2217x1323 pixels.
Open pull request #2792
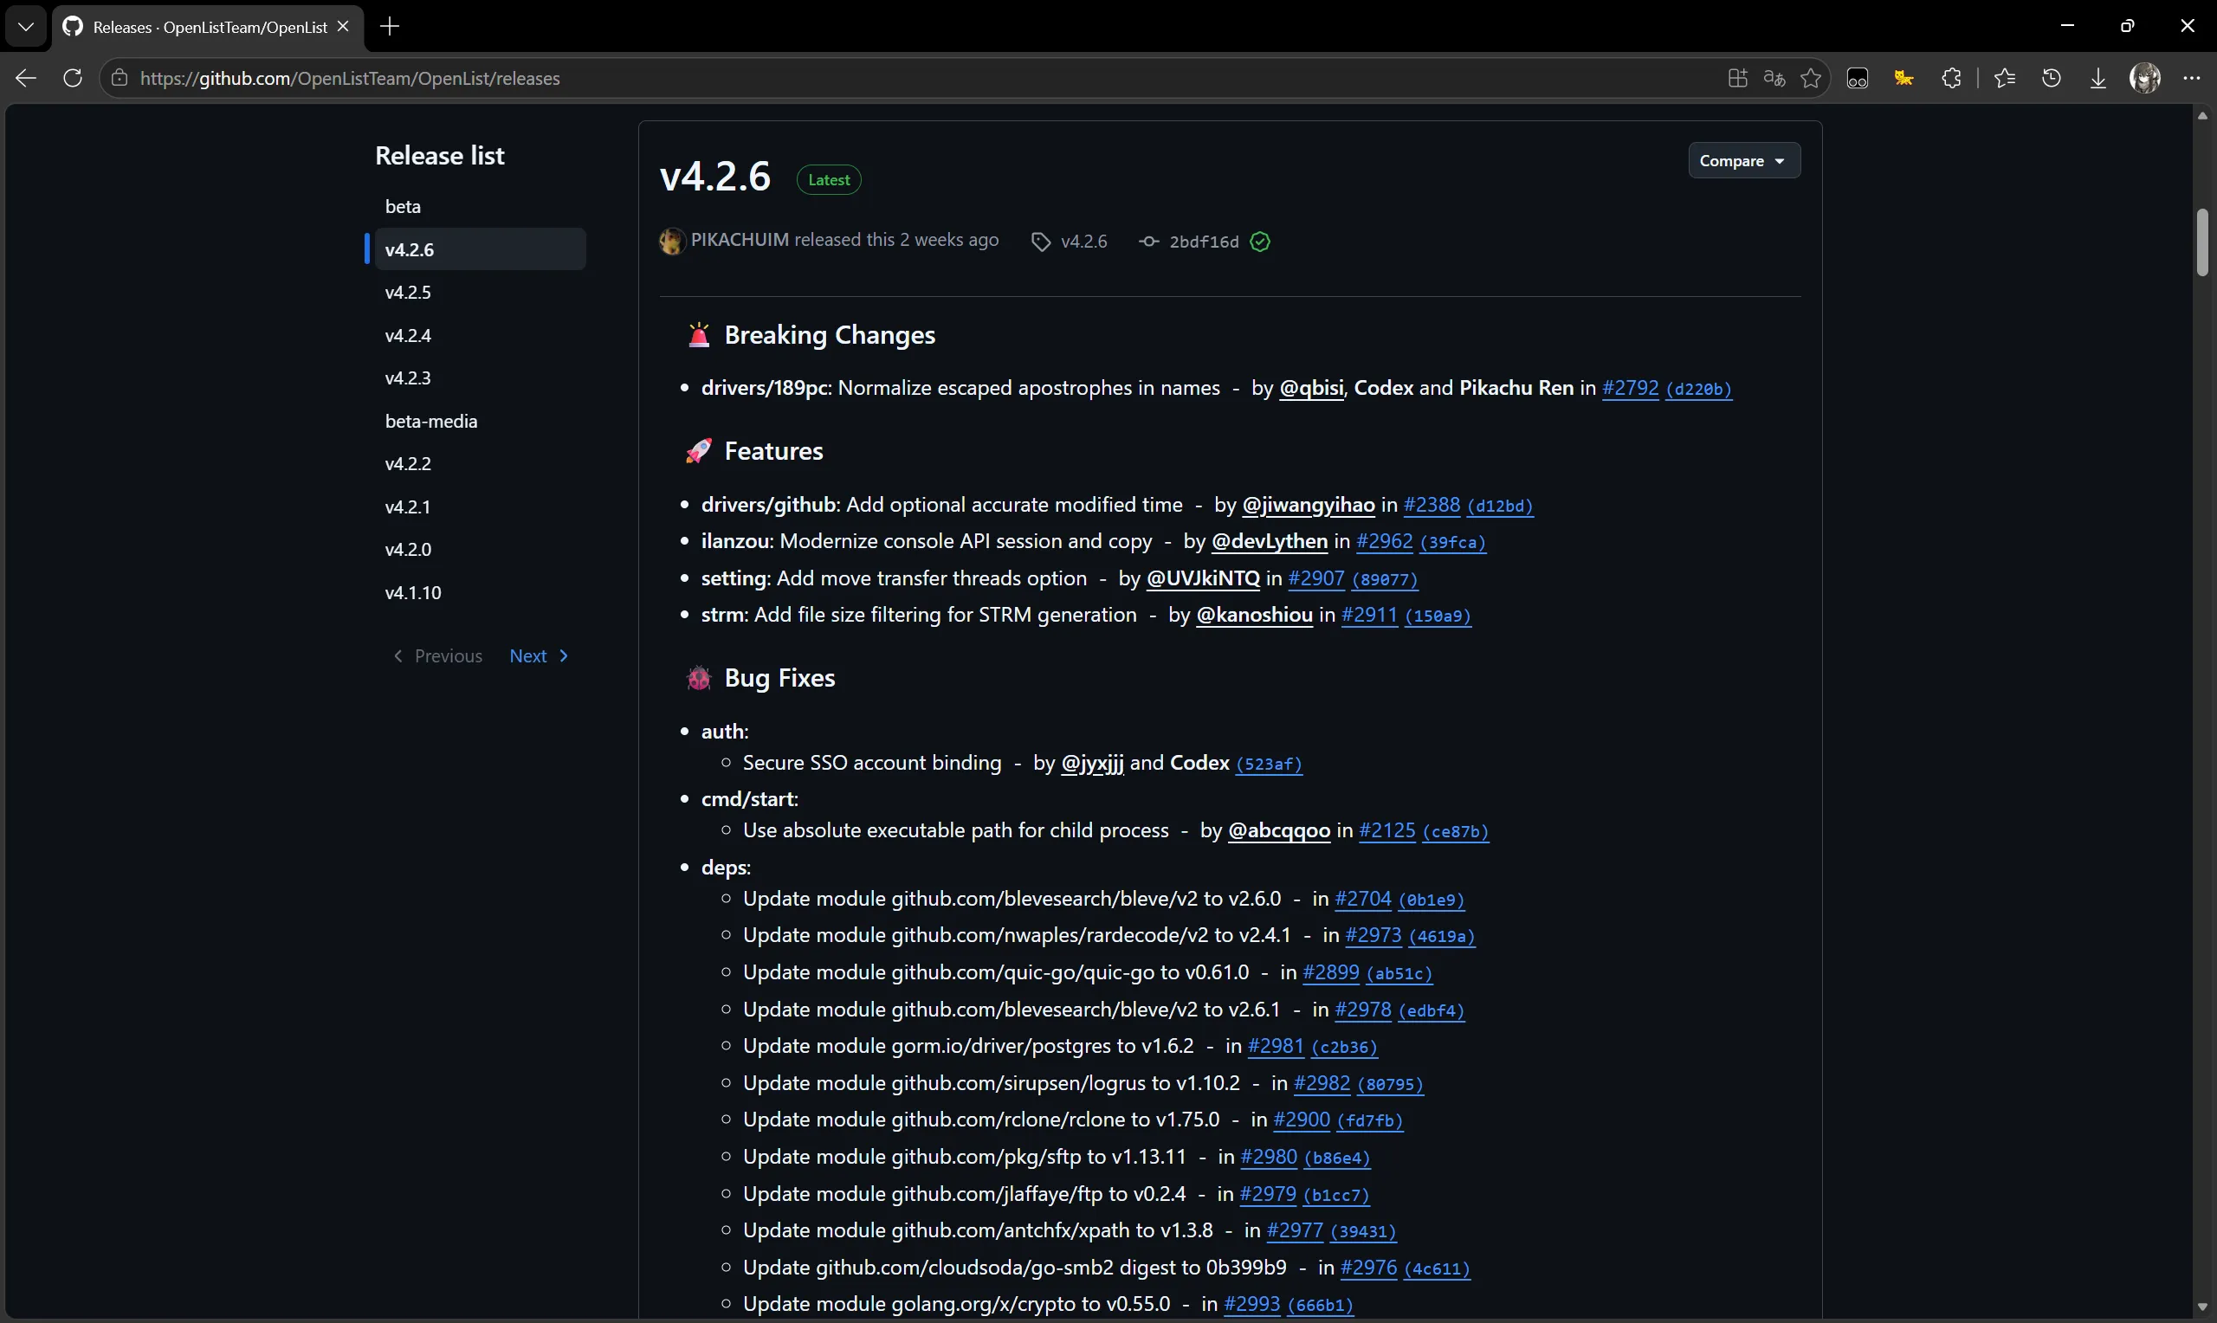(x=1630, y=388)
